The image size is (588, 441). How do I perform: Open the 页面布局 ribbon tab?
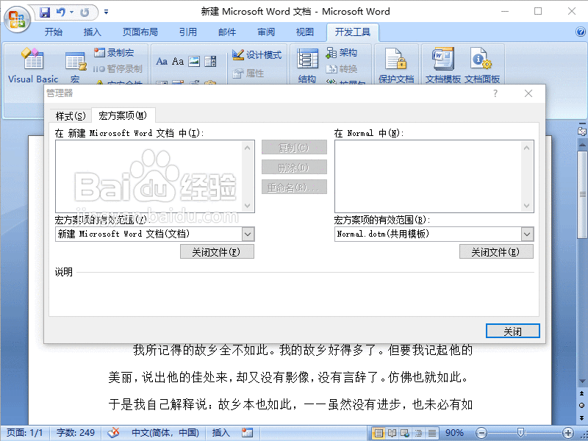coord(140,32)
